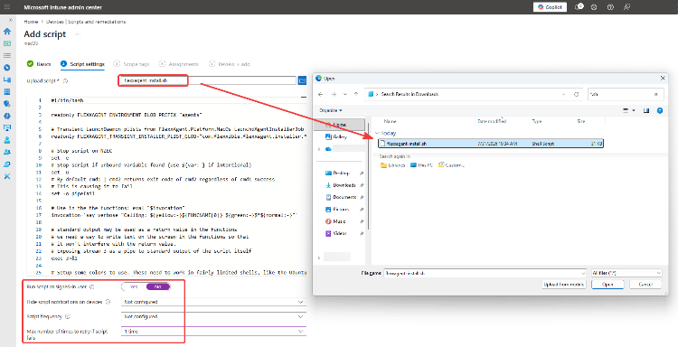678x347 pixels.
Task: Select the Videos quick access item
Action: [339, 233]
